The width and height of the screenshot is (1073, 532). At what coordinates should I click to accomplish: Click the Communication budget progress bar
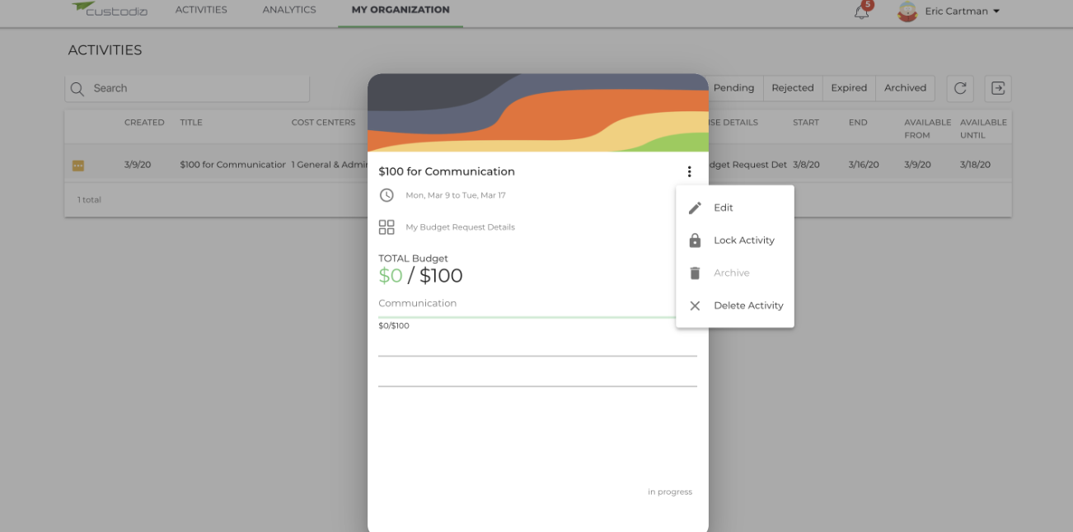coord(527,317)
